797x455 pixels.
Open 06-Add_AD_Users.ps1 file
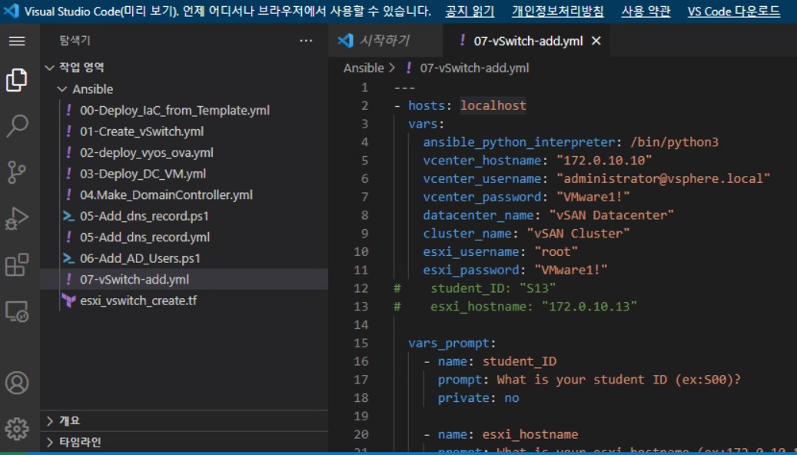[x=140, y=258]
